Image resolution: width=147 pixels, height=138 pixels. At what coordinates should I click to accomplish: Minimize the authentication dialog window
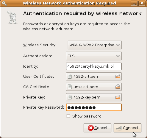(134, 3)
